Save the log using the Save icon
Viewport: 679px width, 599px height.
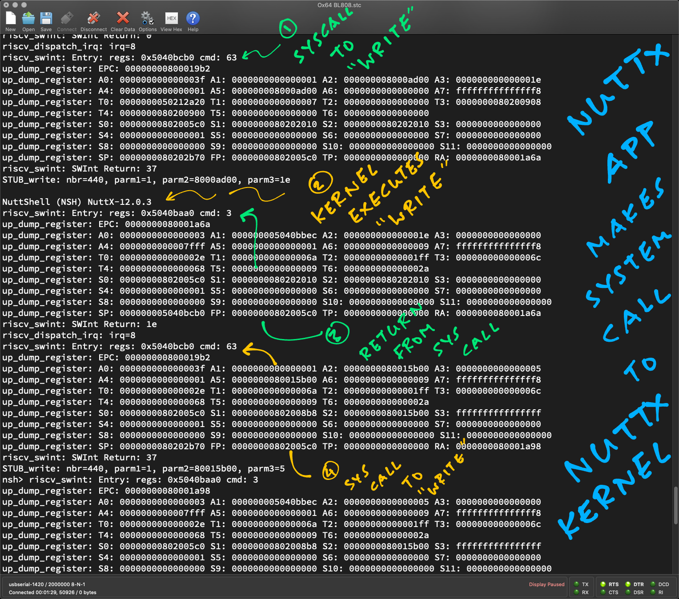point(46,18)
